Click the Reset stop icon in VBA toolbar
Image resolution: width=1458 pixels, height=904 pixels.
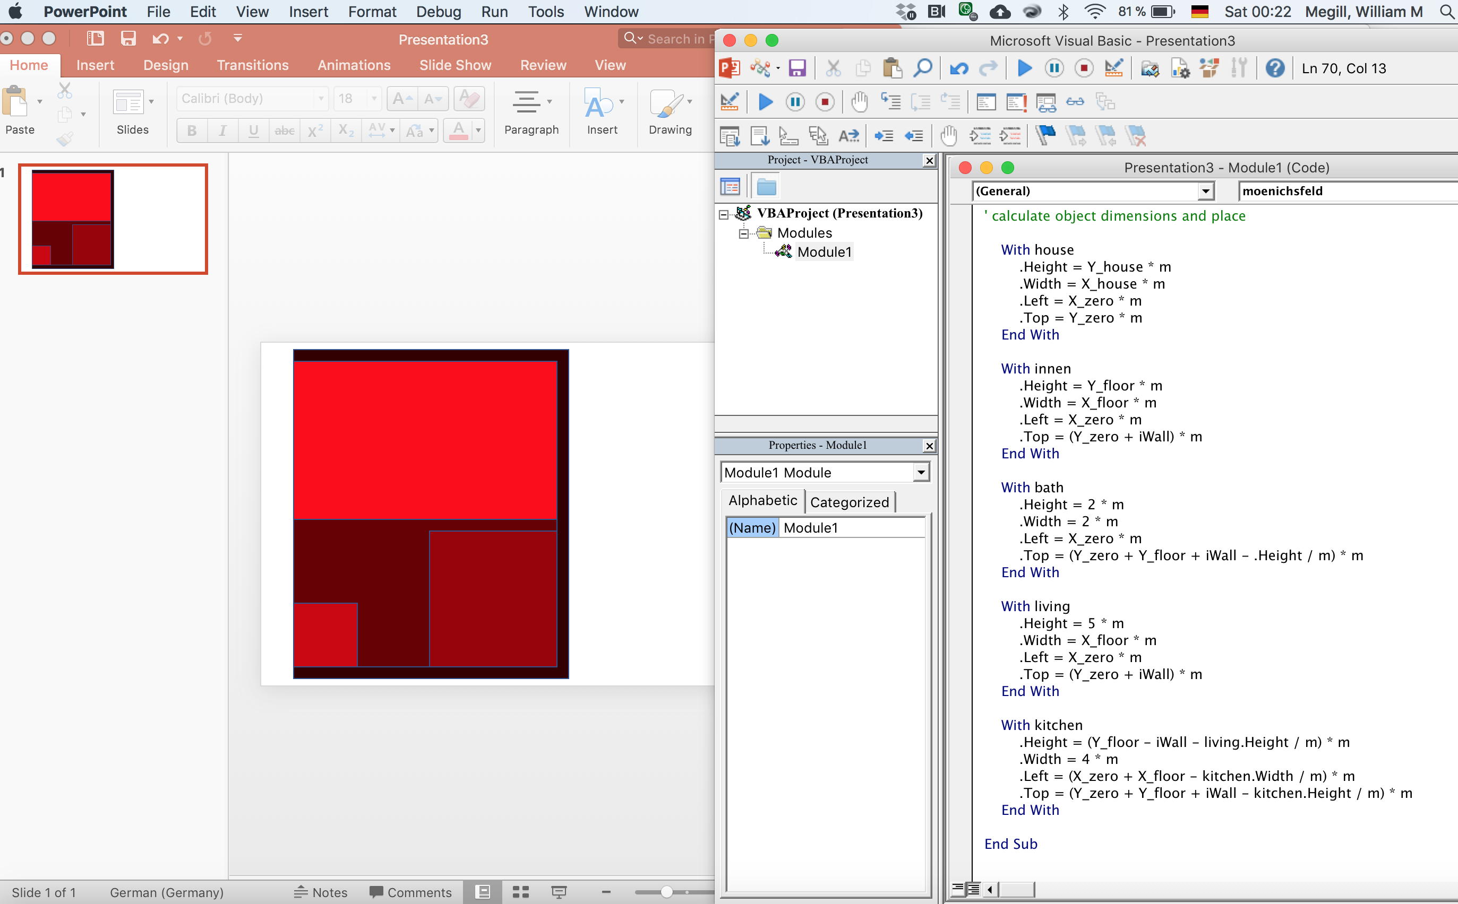(1084, 68)
